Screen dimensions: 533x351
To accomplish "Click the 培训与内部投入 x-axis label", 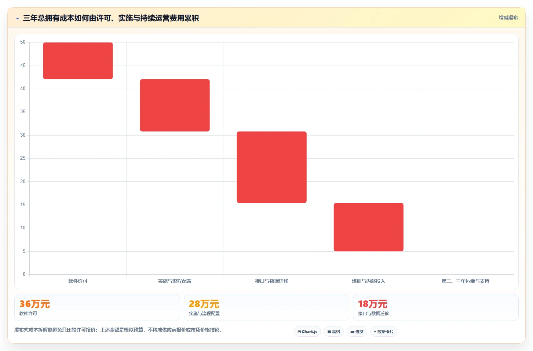I will tap(368, 281).
